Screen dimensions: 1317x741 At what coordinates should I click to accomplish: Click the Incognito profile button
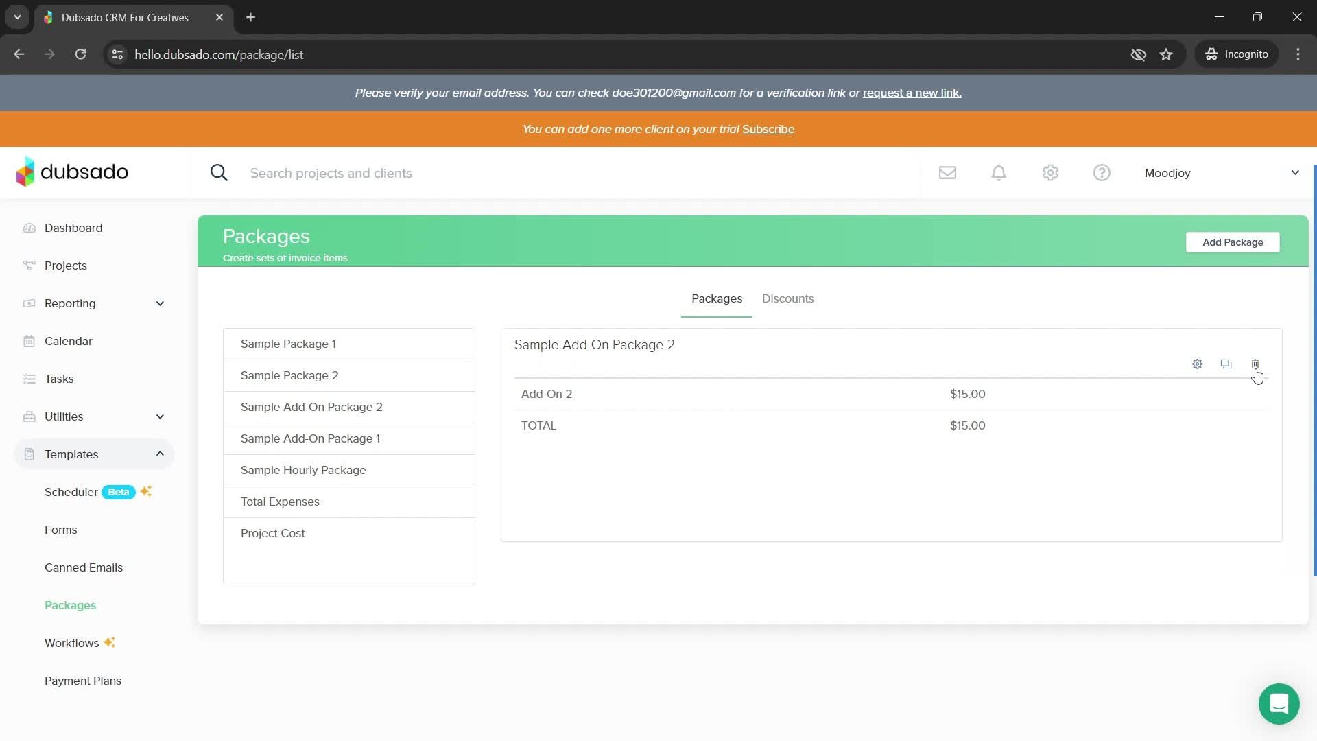pyautogui.click(x=1237, y=54)
